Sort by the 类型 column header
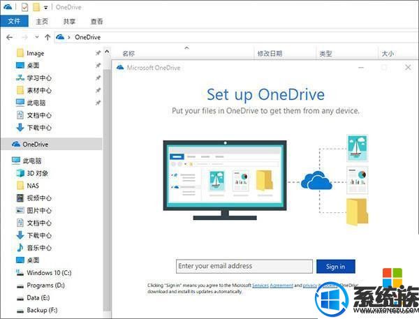The width and height of the screenshot is (419, 319). [x=325, y=54]
